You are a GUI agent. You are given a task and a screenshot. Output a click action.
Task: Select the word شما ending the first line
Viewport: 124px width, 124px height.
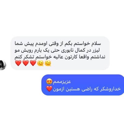19,44
